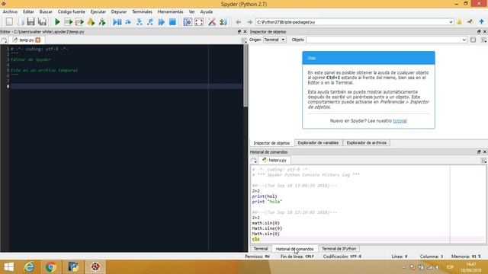The image size is (488, 274).
Task: Switch to Inspector de objetos tab
Action: pyautogui.click(x=271, y=143)
